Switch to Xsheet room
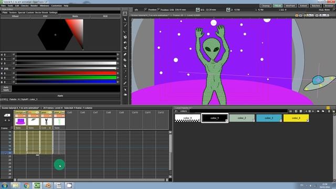The width and height of the screenshot is (336, 189). 303,6
